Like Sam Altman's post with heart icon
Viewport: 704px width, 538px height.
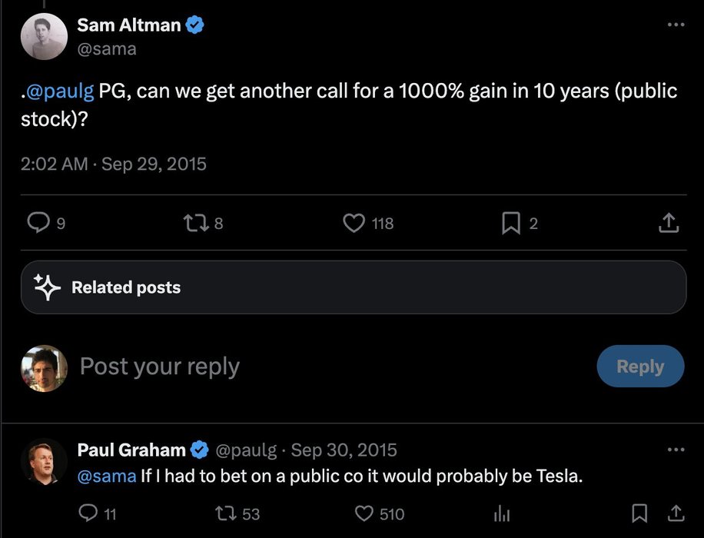354,223
